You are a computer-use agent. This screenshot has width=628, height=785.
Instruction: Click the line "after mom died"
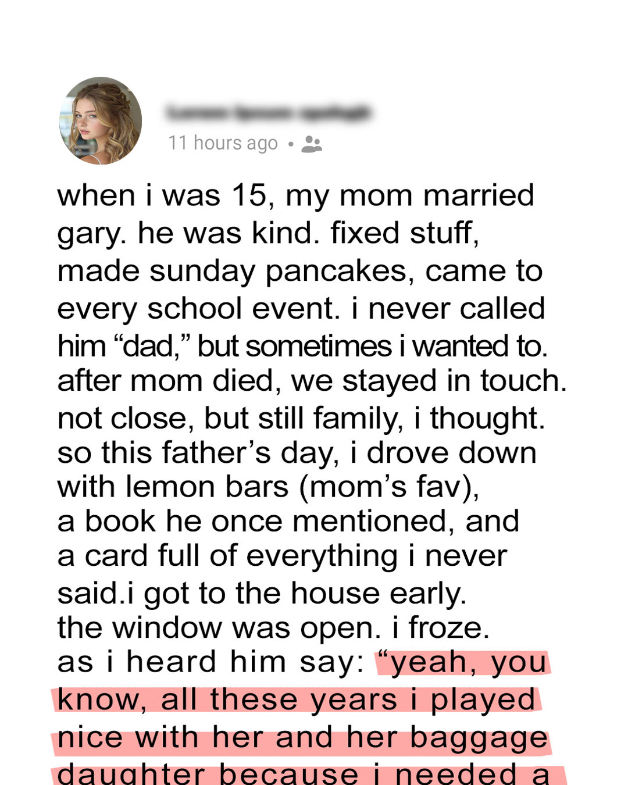click(x=169, y=381)
